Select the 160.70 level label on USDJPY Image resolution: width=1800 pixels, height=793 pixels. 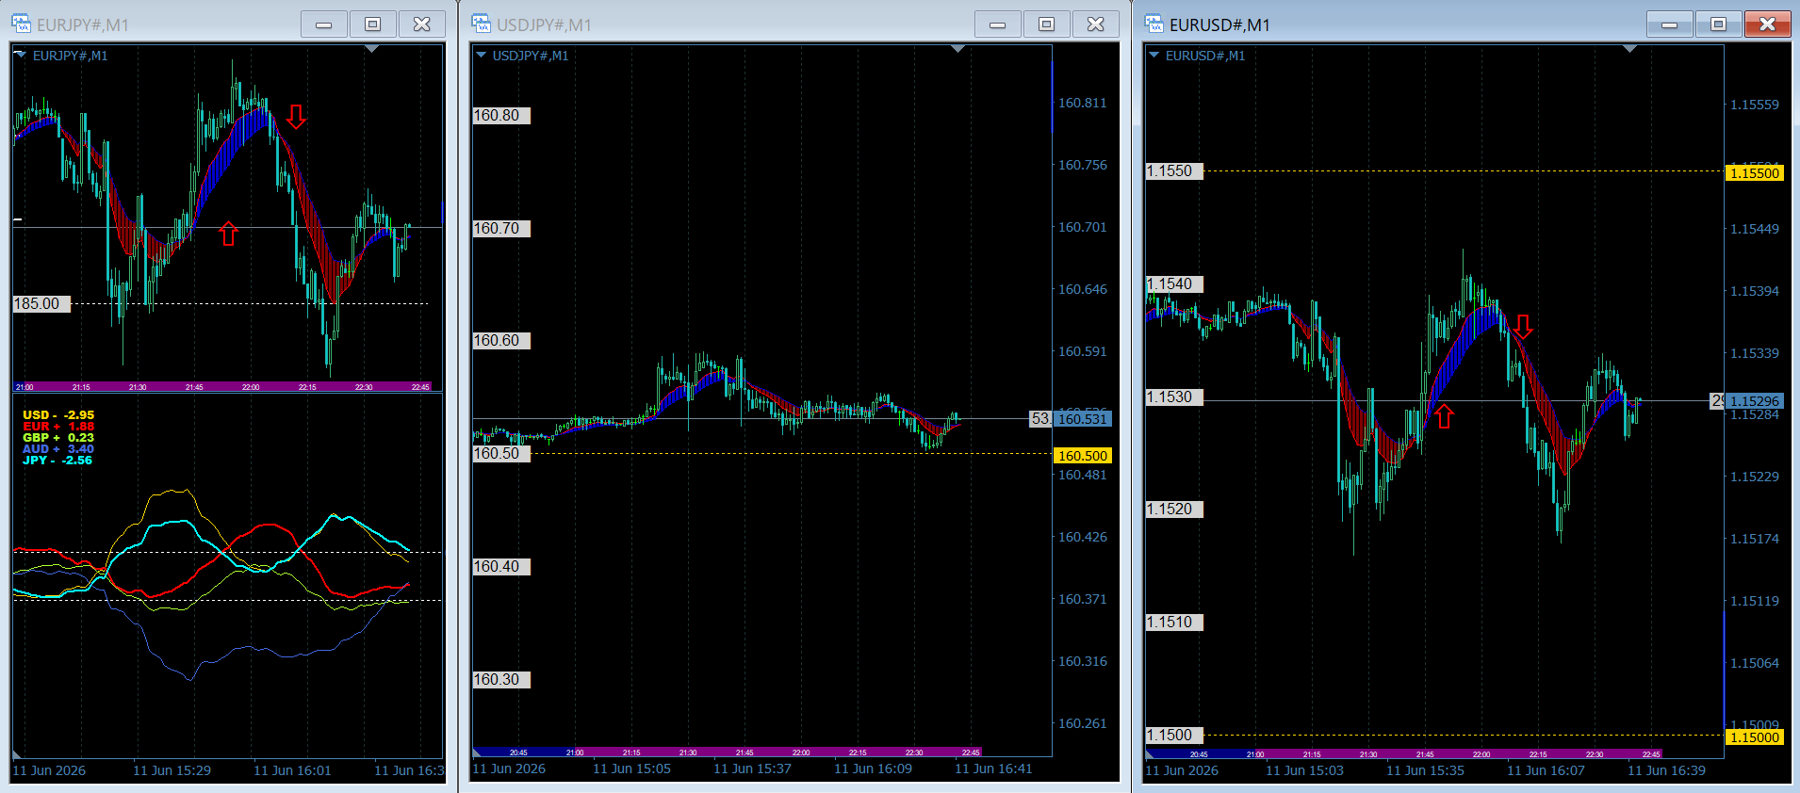coord(501,229)
